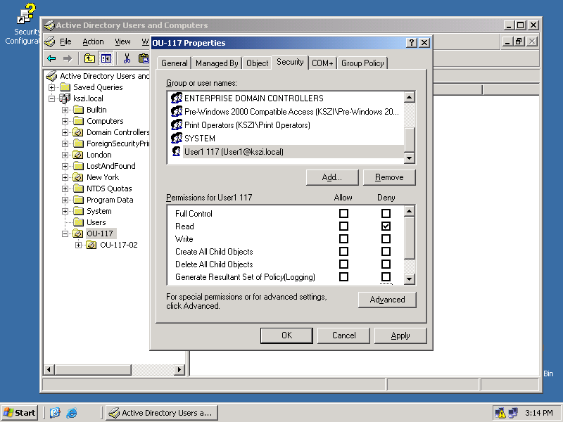This screenshot has height=422, width=563.
Task: Click the Show Desktop quick launch icon
Action: (55, 413)
